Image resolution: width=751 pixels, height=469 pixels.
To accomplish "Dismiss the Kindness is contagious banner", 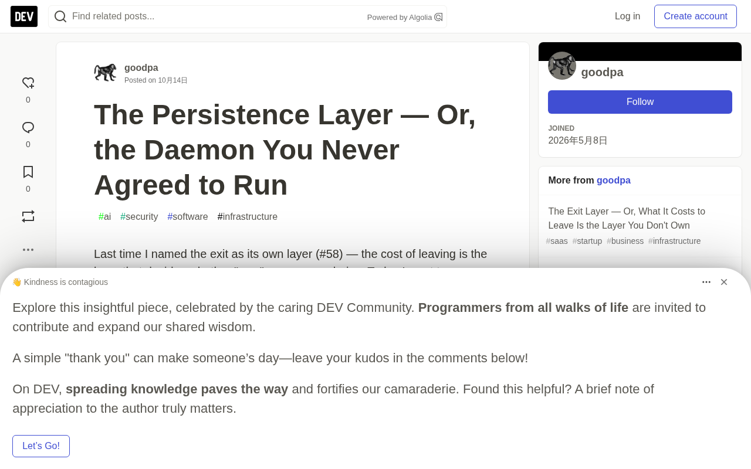I will coord(724,282).
